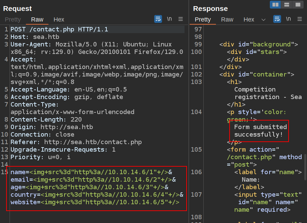Open the Request panel hamburger menu
Screen dimensions: 307x223
181,19
